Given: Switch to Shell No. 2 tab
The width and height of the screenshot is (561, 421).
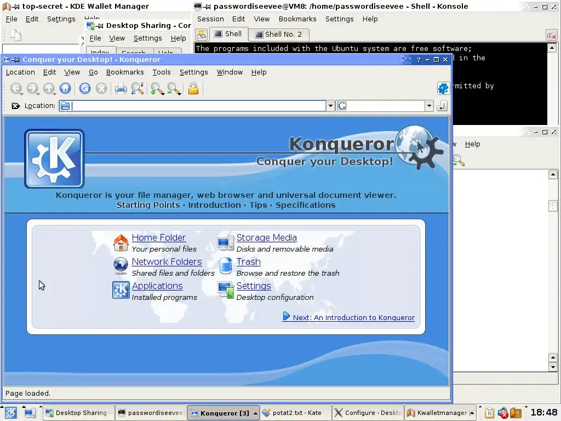Looking at the screenshot, I should pos(278,35).
